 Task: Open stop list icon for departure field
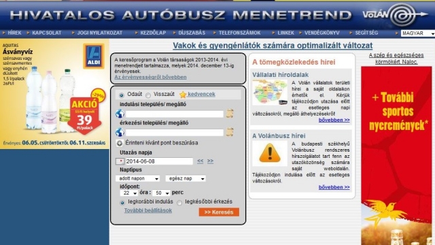(230, 114)
